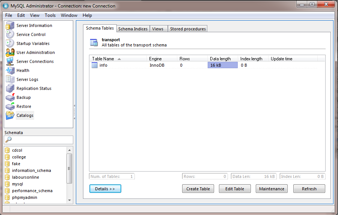Click the fake database icon

(x=8, y=164)
